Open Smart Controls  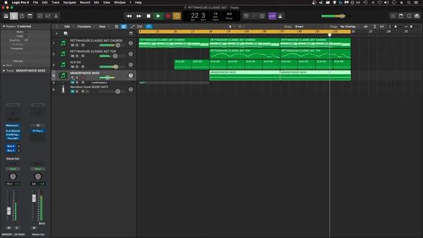tap(40, 16)
